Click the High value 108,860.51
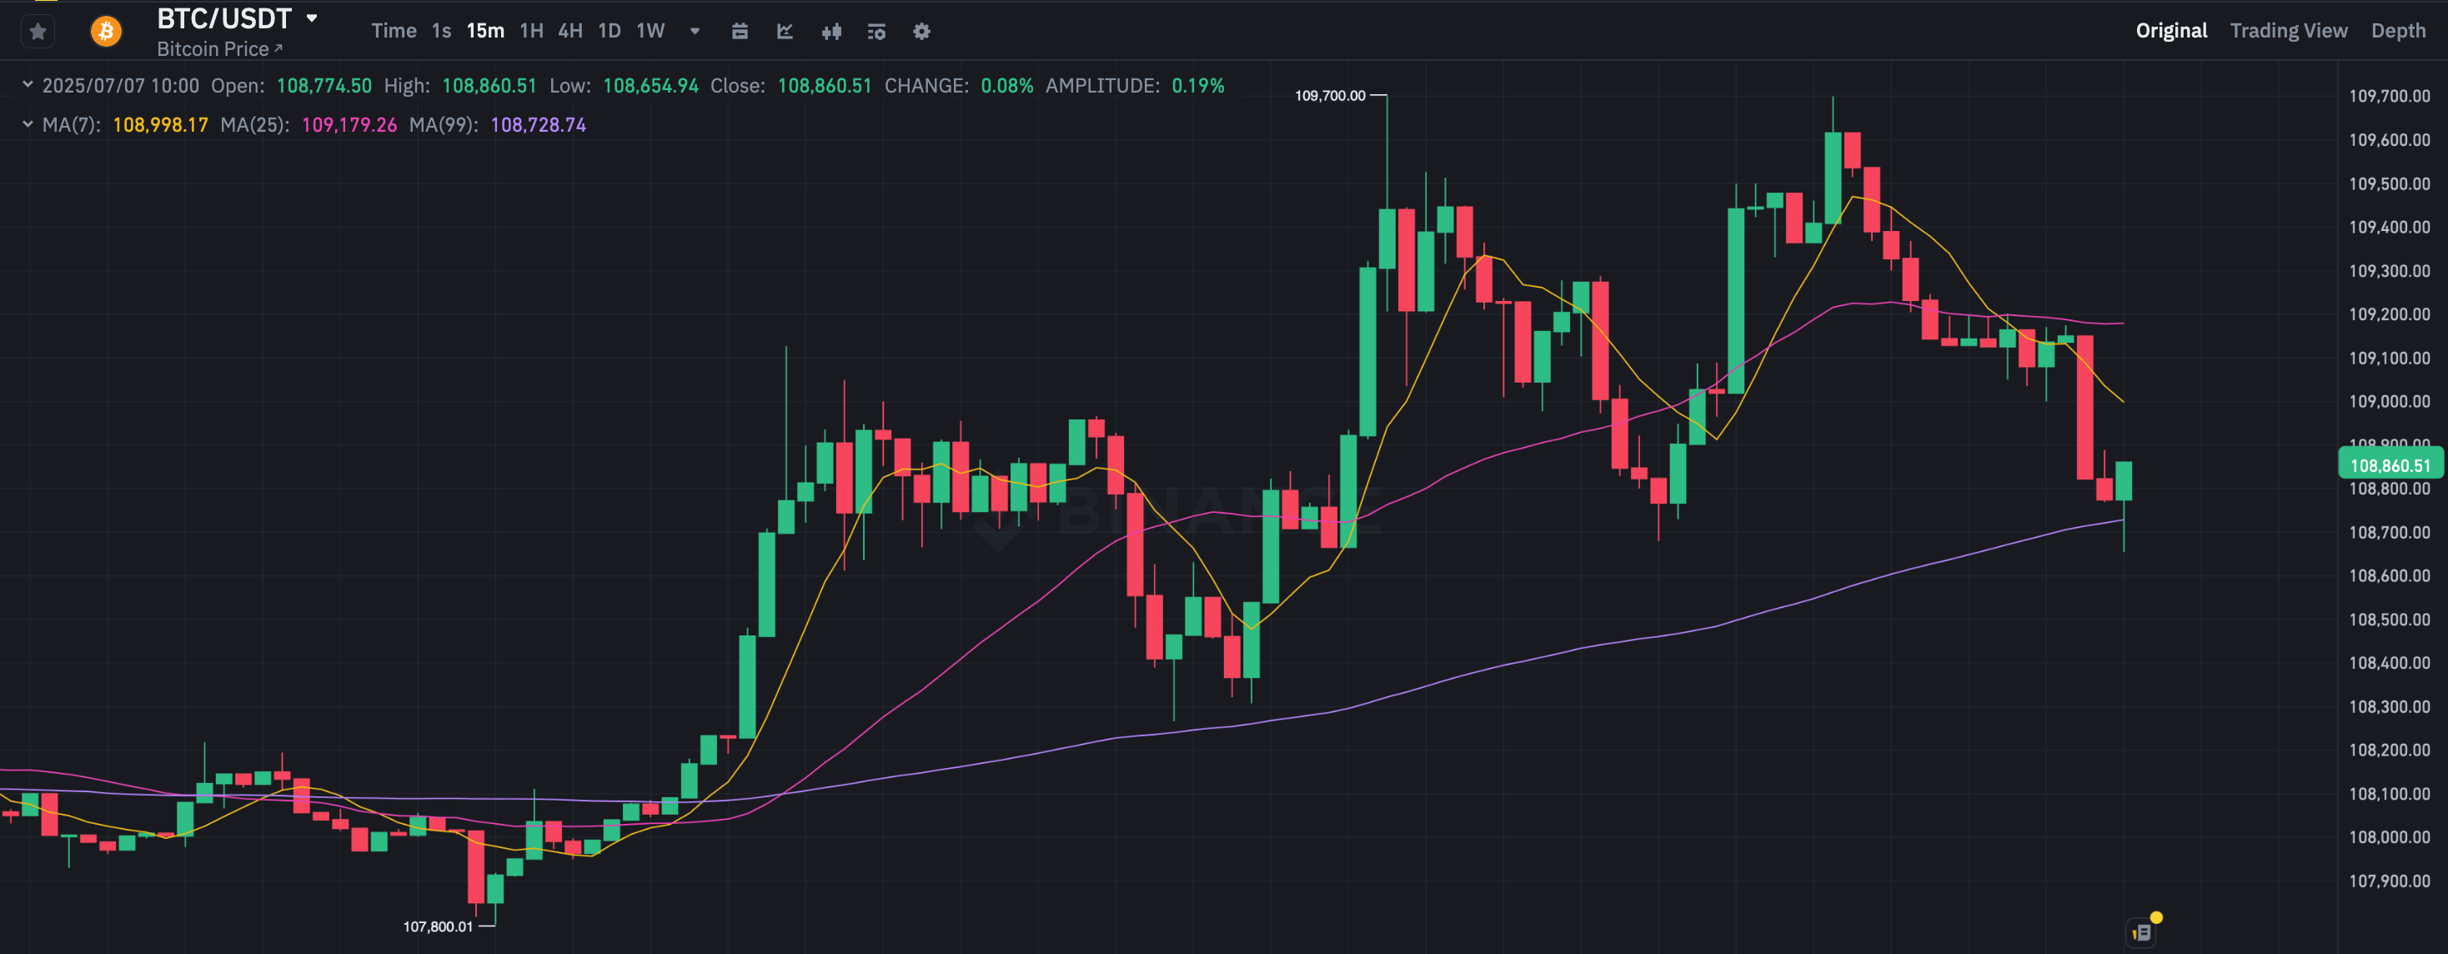 tap(489, 86)
